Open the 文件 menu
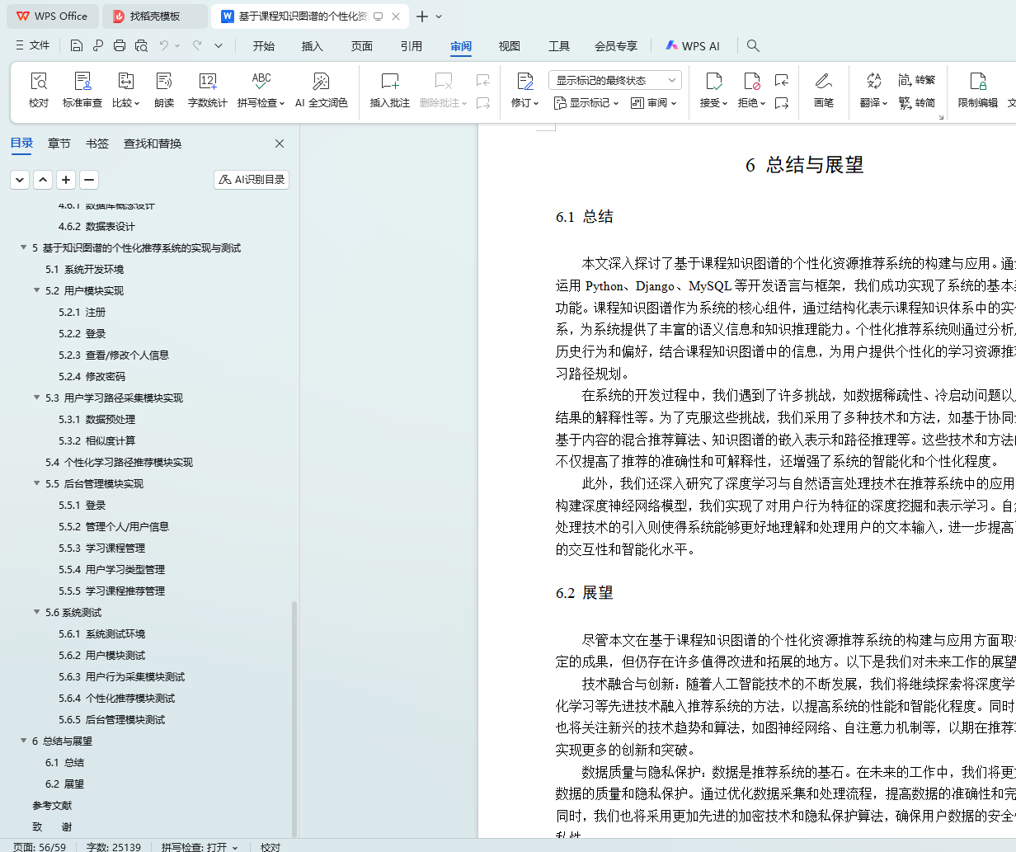This screenshot has height=852, width=1016. [x=33, y=45]
